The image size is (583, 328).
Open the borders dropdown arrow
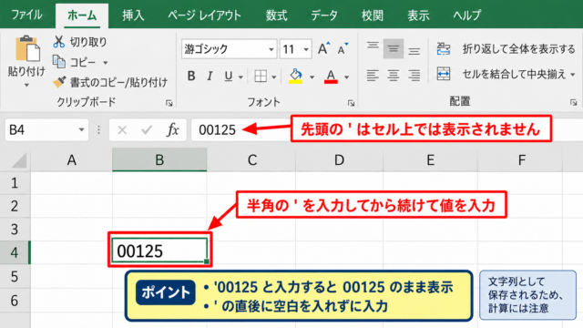(274, 77)
